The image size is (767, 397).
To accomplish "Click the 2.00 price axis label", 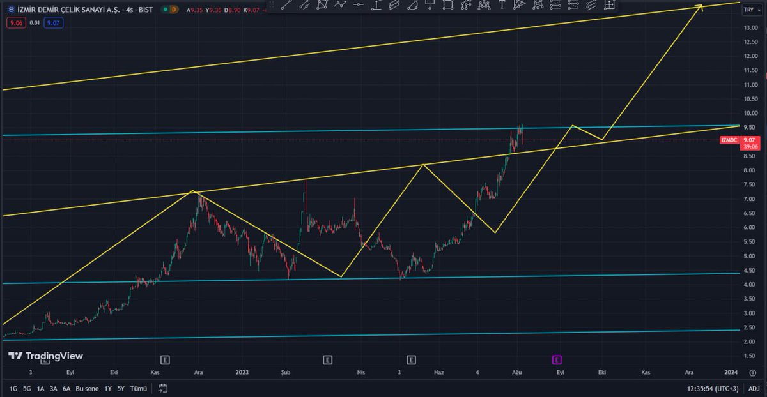I will point(750,341).
